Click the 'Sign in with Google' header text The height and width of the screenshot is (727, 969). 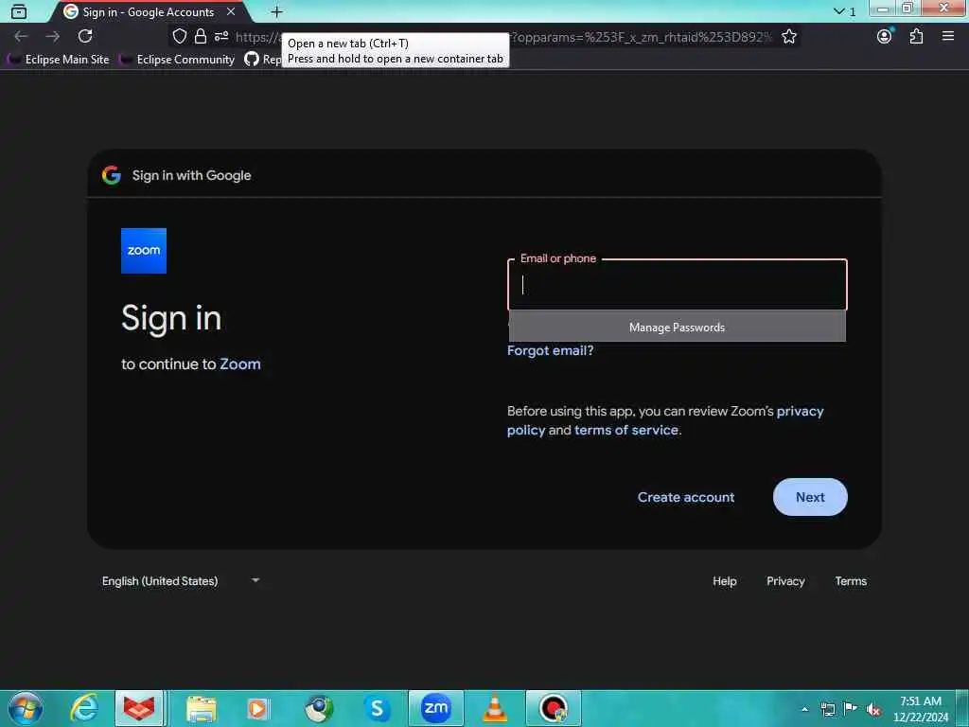(191, 175)
